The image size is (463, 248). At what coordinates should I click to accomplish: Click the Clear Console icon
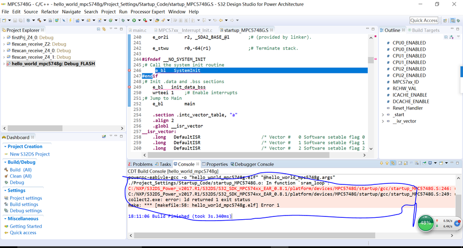(x=417, y=163)
